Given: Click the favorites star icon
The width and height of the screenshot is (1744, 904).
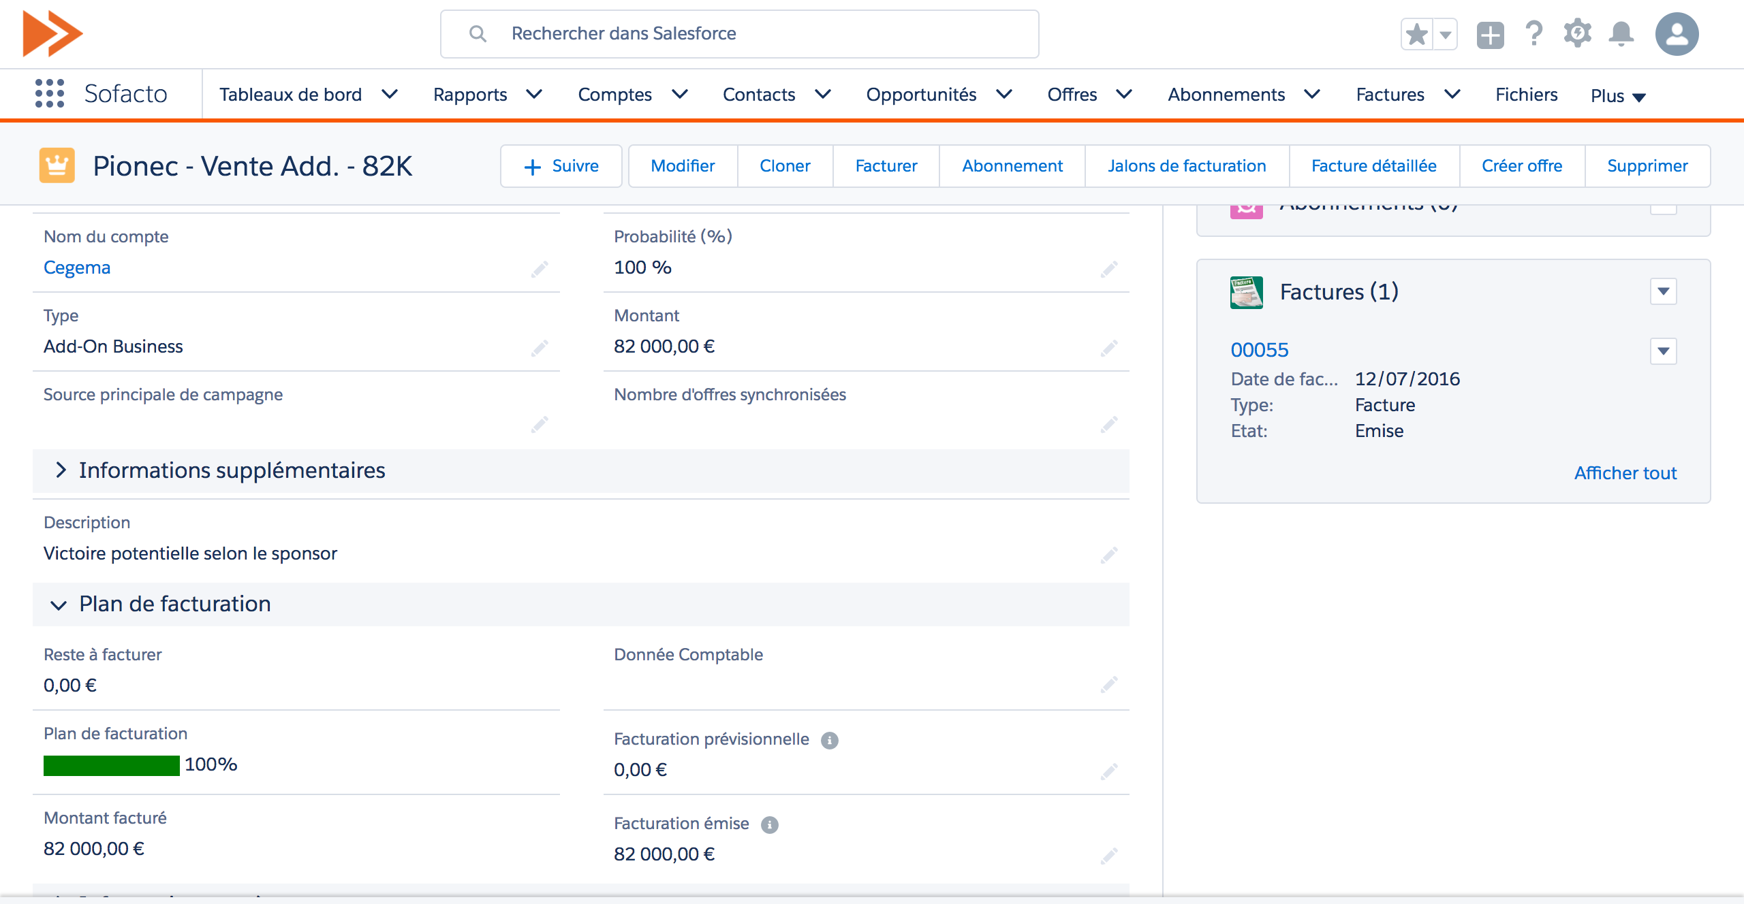Looking at the screenshot, I should coord(1417,34).
